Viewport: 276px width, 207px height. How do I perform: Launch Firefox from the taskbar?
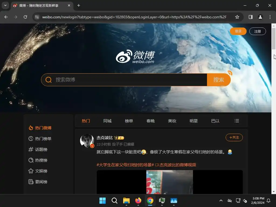coord(138,201)
